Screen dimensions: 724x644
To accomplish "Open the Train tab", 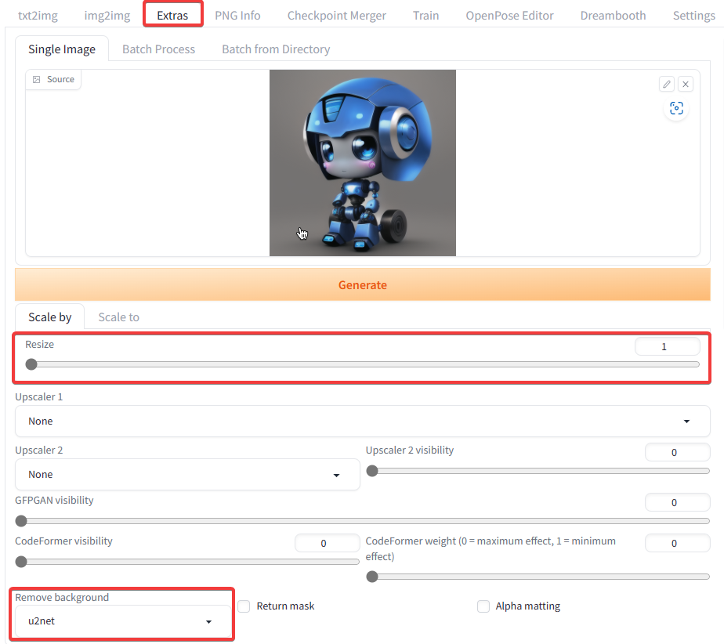I will (x=425, y=15).
